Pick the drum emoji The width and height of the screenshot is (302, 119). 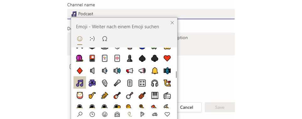click(x=79, y=96)
